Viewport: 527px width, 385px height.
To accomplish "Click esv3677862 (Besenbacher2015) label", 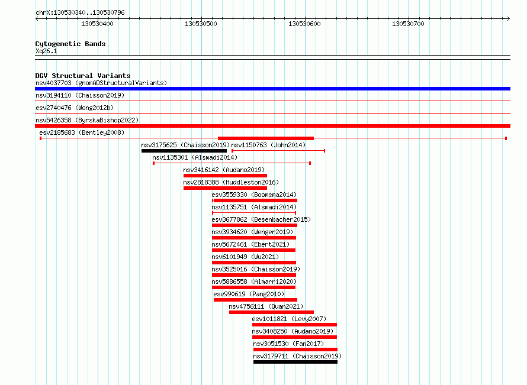I will [x=261, y=219].
